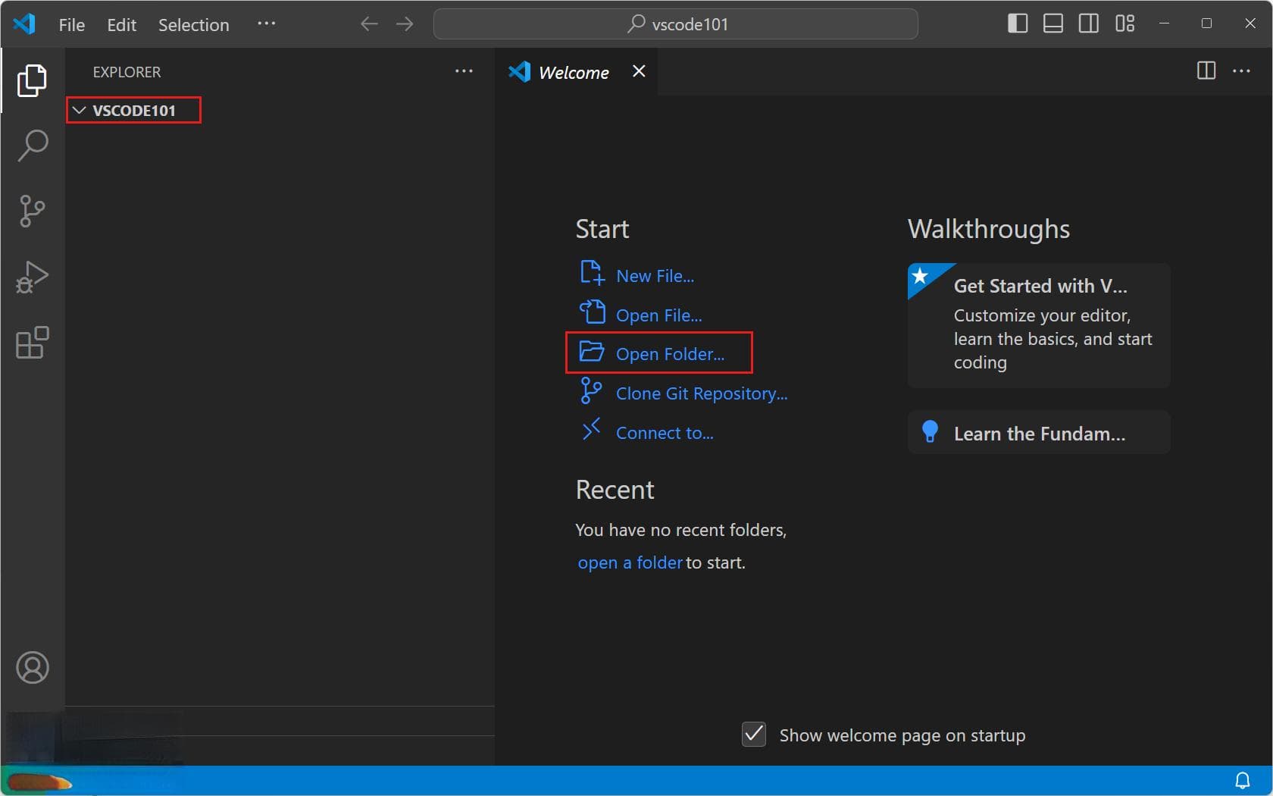Open the Learn the Fundamentals walkthrough
The height and width of the screenshot is (796, 1273).
point(1039,432)
